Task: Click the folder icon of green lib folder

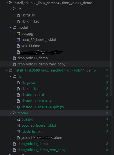Action: [14, 76]
